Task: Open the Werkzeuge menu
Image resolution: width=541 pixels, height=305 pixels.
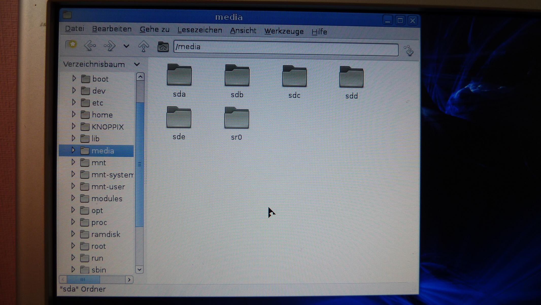Action: click(x=284, y=31)
